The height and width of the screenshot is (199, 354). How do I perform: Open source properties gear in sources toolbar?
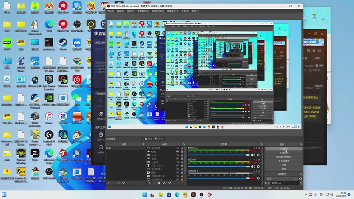pos(159,183)
